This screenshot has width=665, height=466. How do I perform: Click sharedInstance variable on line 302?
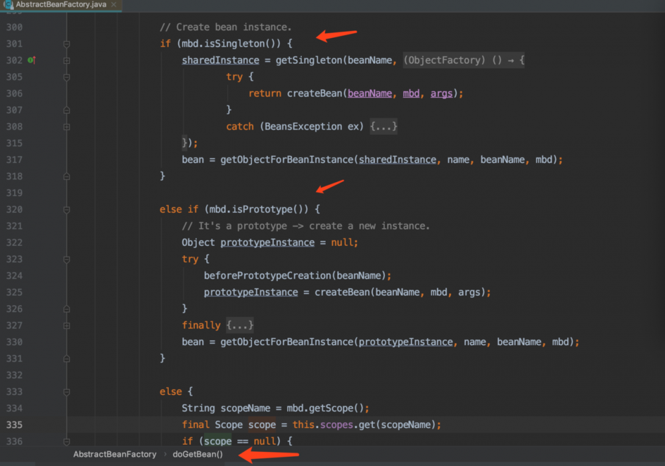[221, 60]
